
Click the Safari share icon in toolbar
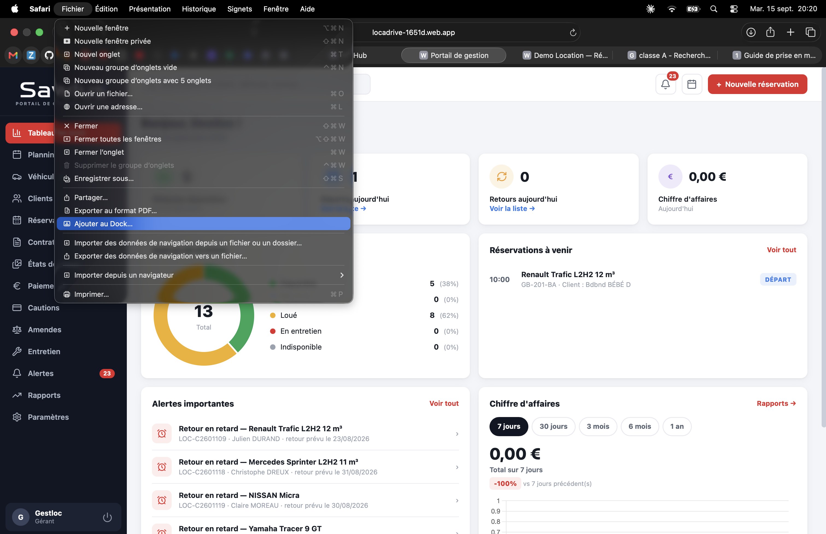(x=770, y=32)
